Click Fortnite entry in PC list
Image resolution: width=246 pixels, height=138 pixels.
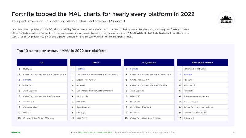[x=28, y=80]
